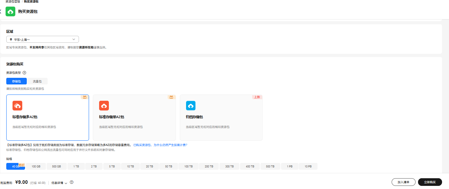Viewport: 449px width, 189px height.
Task: Click the green cloud upload page icon
Action: [x=10, y=11]
